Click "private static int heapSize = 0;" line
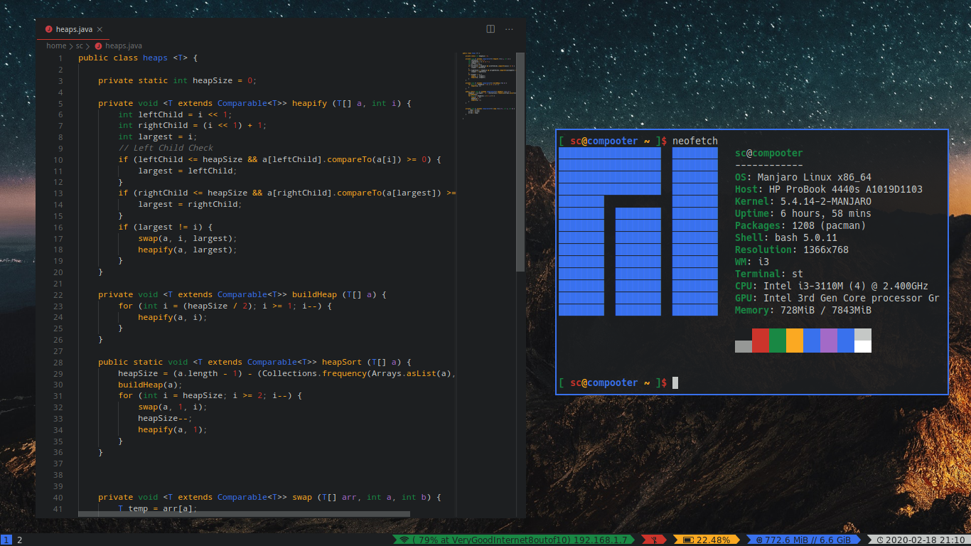The image size is (971, 546). (177, 80)
